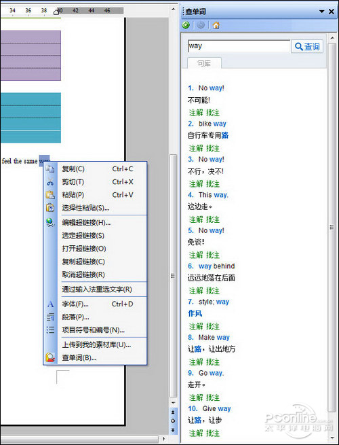The image size is (339, 445).
Task: Open 字体(F)... from the context menu
Action: point(96,304)
